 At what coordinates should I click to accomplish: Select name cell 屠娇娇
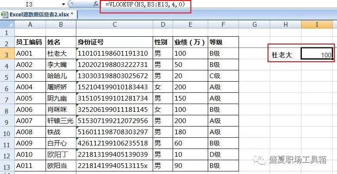pyautogui.click(x=61, y=87)
